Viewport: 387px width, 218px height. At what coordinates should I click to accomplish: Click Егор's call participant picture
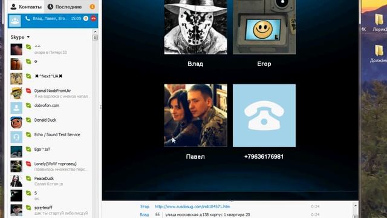tap(264, 27)
